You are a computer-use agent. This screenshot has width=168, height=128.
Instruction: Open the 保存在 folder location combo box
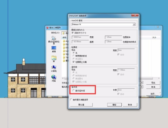[65, 33]
